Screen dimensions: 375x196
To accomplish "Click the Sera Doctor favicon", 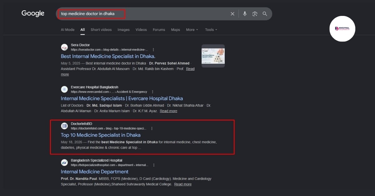I will [64, 47].
